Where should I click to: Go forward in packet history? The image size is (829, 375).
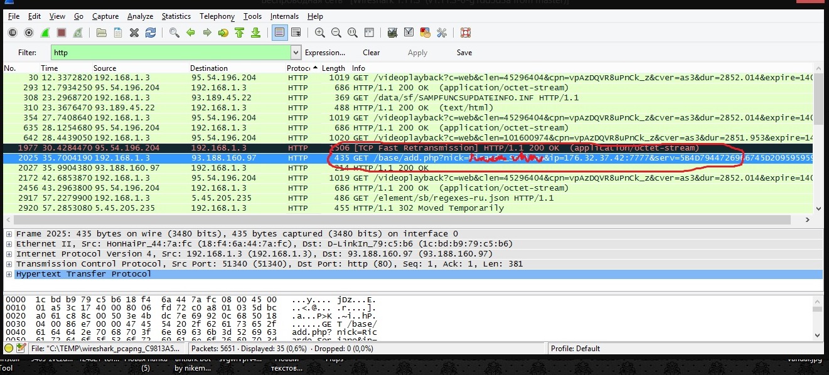pyautogui.click(x=206, y=33)
